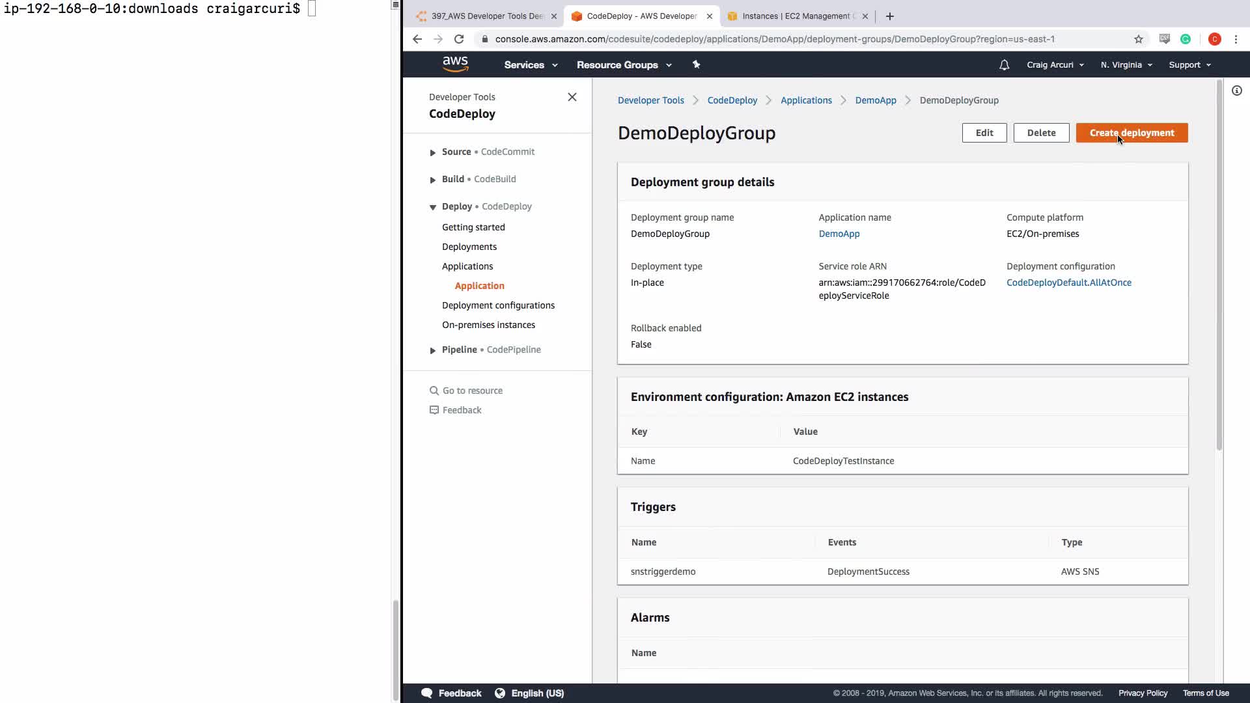Click the pin shortcut icon in navbar
The width and height of the screenshot is (1250, 703).
click(696, 64)
